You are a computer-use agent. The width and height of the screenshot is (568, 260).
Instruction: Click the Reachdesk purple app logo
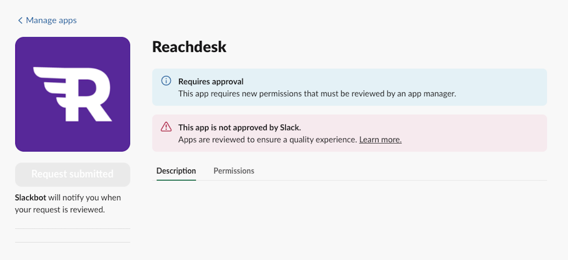point(73,94)
